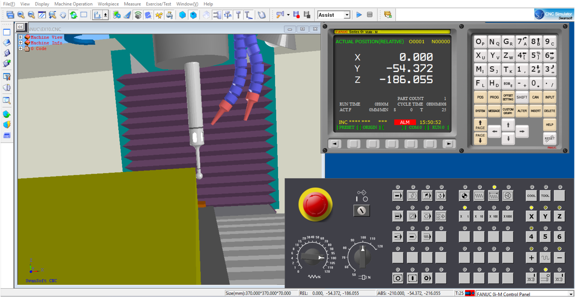This screenshot has height=297, width=575.
Task: Open the Display menu
Action: [42, 4]
